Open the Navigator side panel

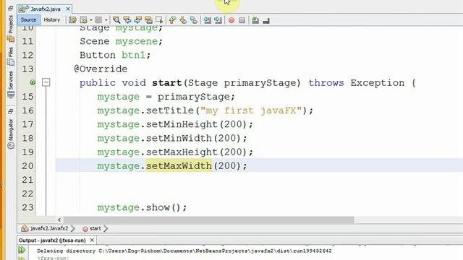[x=11, y=134]
